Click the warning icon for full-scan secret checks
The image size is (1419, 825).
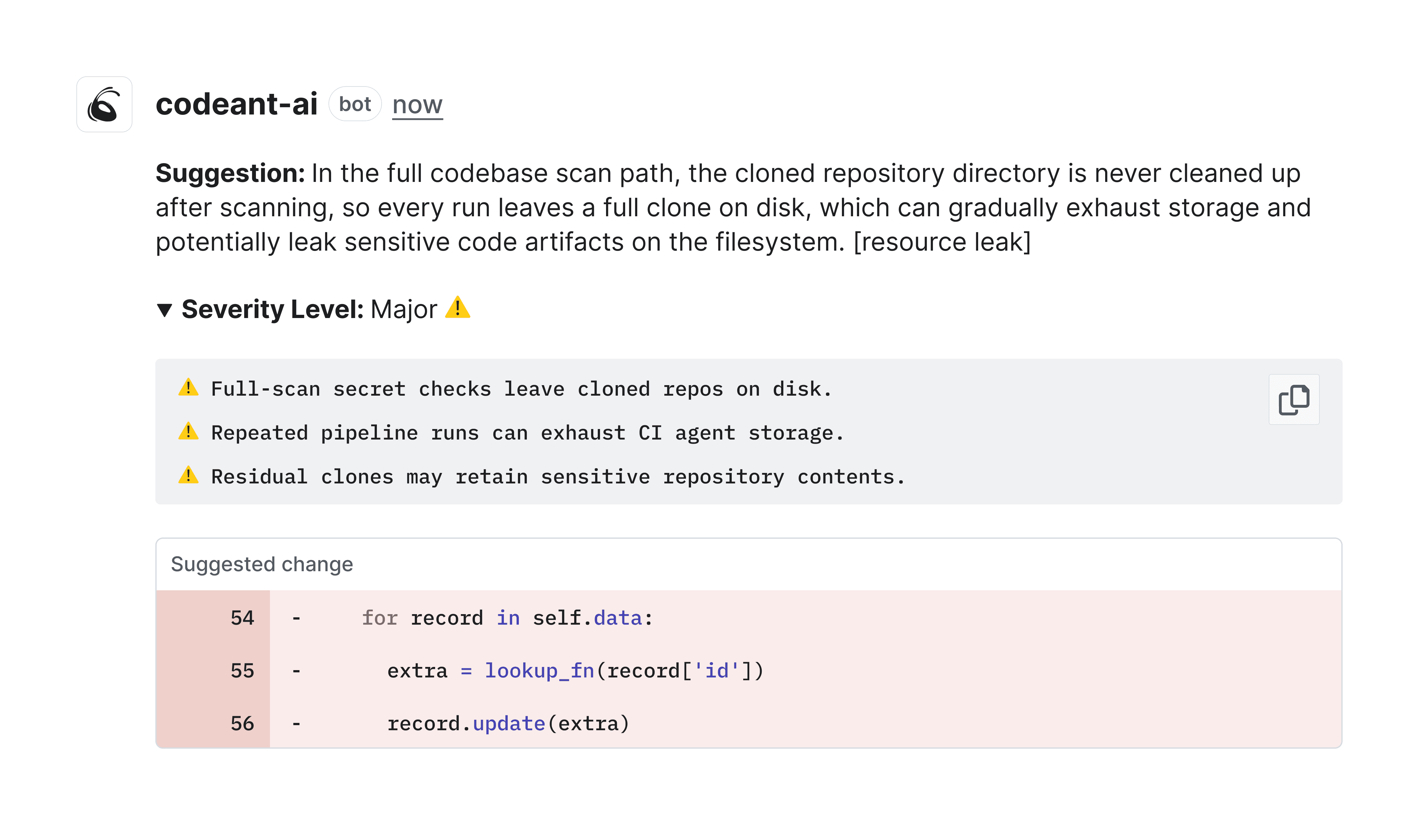tap(189, 388)
